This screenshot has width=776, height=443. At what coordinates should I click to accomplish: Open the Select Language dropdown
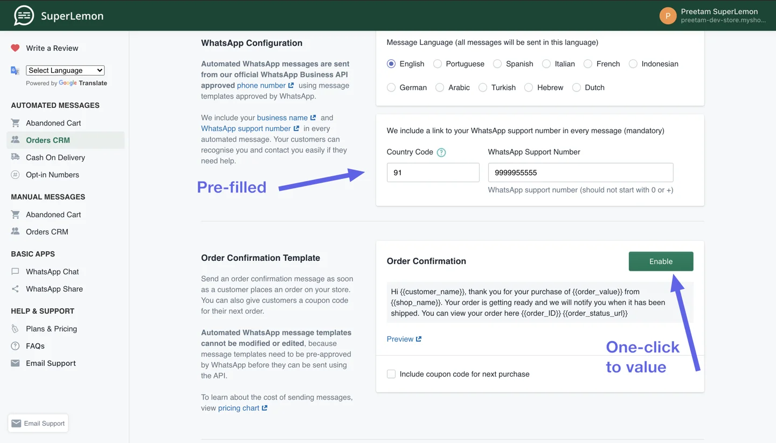tap(65, 71)
